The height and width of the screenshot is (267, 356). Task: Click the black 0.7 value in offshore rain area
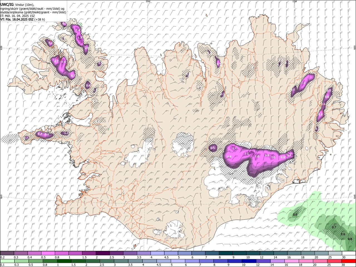tap(334, 227)
